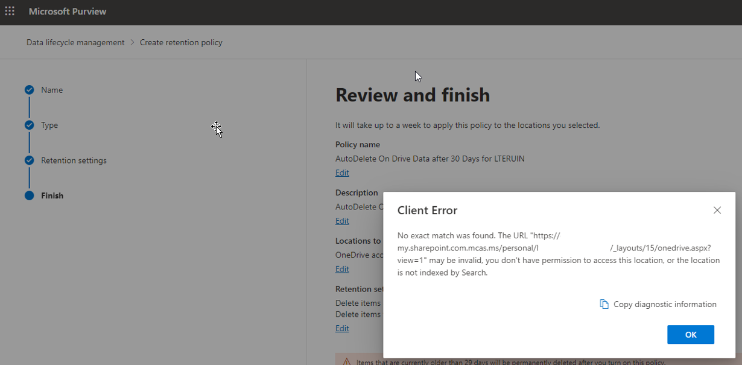
Task: Close the Client Error dialog with X
Action: 717,210
